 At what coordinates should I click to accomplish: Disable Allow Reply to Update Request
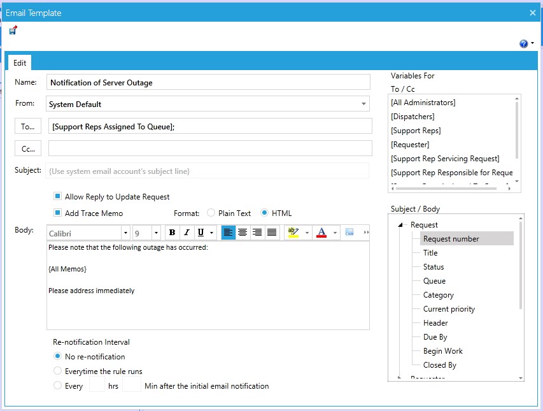pyautogui.click(x=57, y=197)
